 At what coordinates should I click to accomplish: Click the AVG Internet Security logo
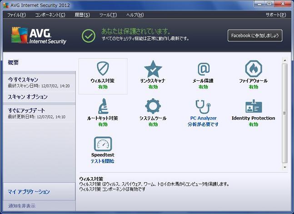pyautogui.click(x=39, y=35)
